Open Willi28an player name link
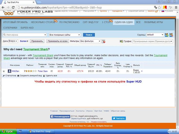The image size is (179, 134). click(15, 71)
